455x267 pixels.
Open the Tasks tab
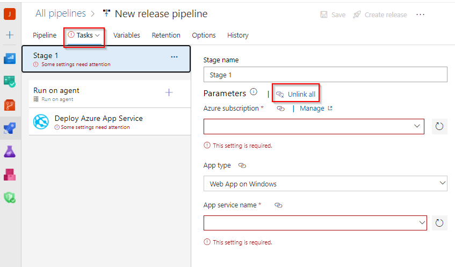(x=84, y=35)
